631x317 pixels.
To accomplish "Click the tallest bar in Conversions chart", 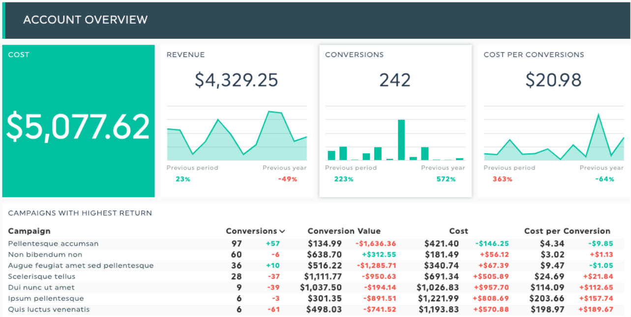I will pyautogui.click(x=401, y=140).
